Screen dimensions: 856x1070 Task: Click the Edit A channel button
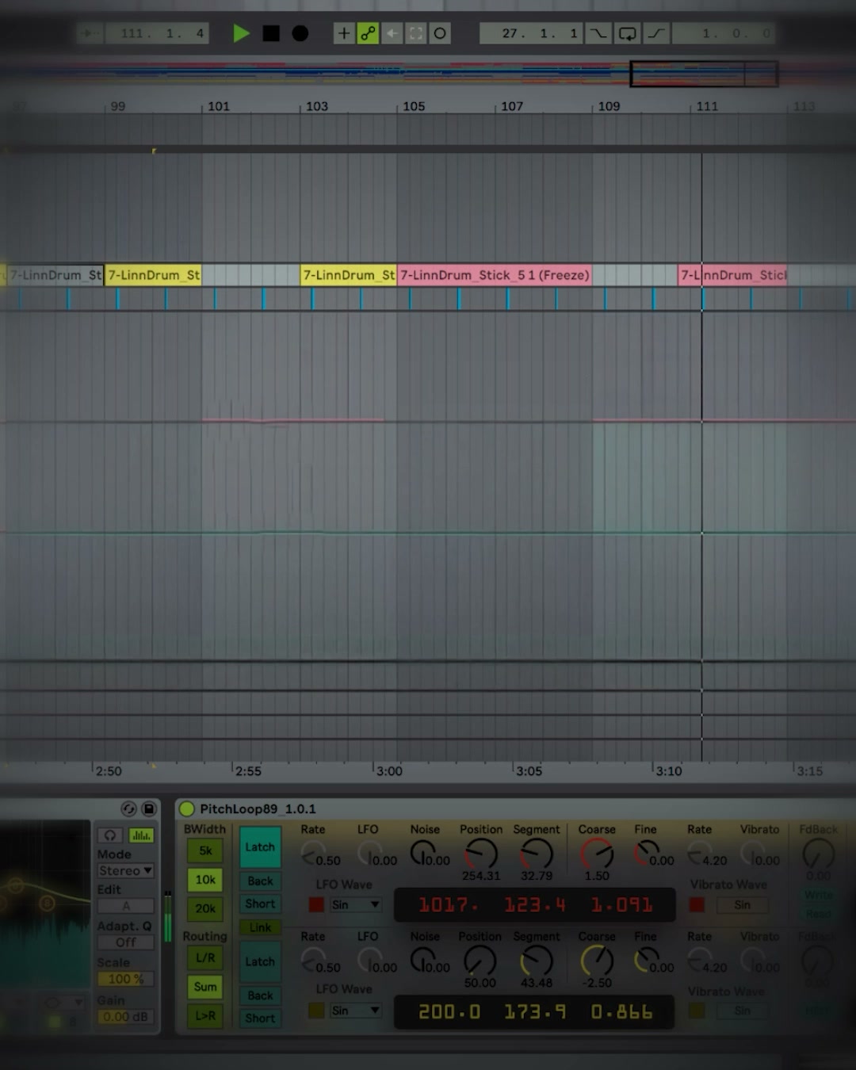pyautogui.click(x=125, y=906)
